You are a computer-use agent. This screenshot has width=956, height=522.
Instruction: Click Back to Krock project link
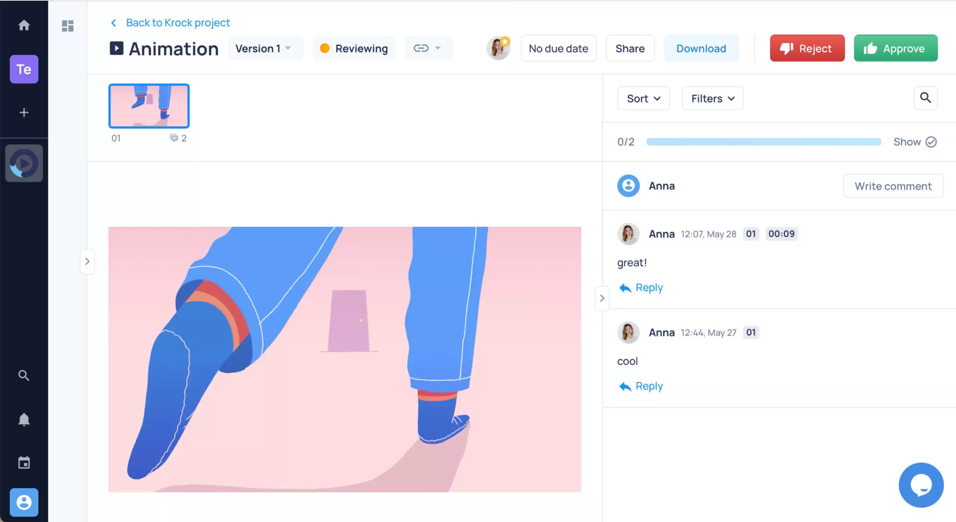tap(178, 23)
